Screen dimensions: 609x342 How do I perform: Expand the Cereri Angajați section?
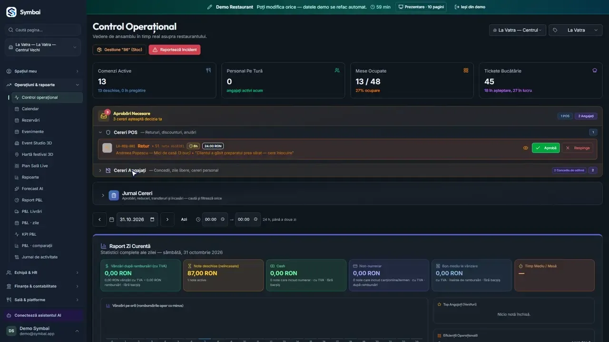[x=347, y=170]
